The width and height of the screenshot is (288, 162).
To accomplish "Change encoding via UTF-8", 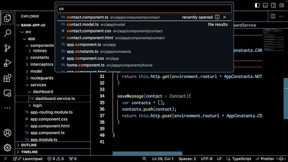I will (207, 159).
